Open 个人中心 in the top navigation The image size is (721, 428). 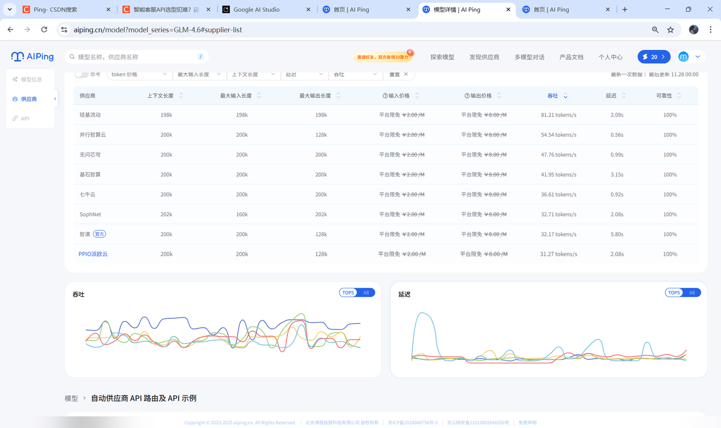click(611, 57)
